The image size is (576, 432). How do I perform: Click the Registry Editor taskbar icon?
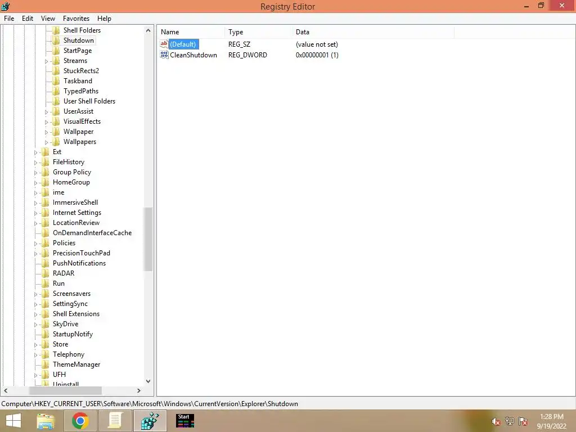(x=150, y=421)
